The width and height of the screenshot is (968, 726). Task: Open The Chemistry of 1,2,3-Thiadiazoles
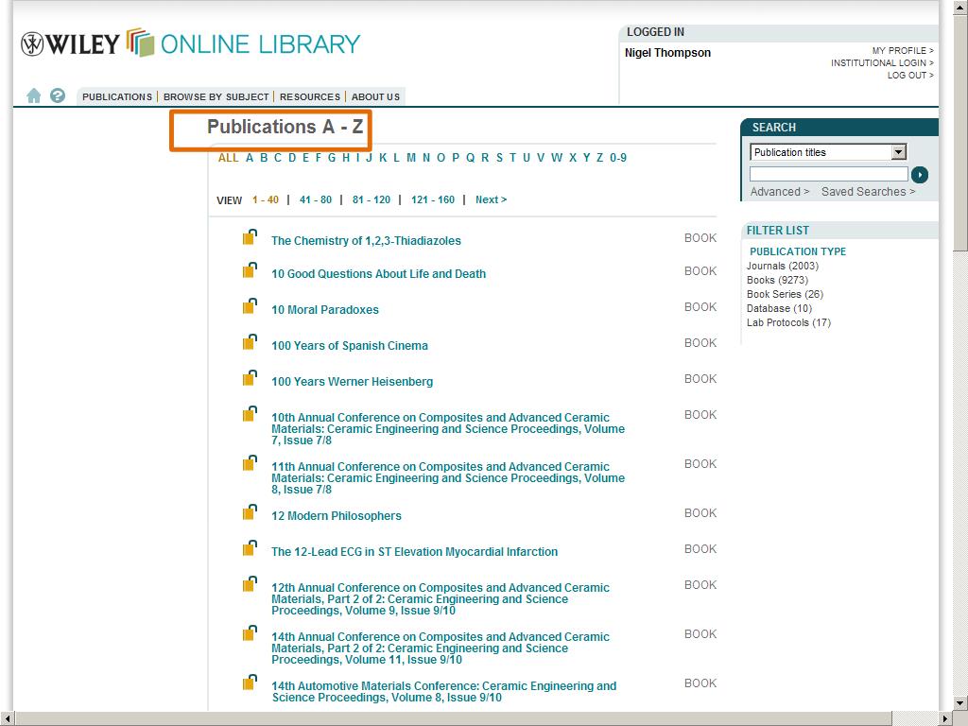tap(366, 241)
